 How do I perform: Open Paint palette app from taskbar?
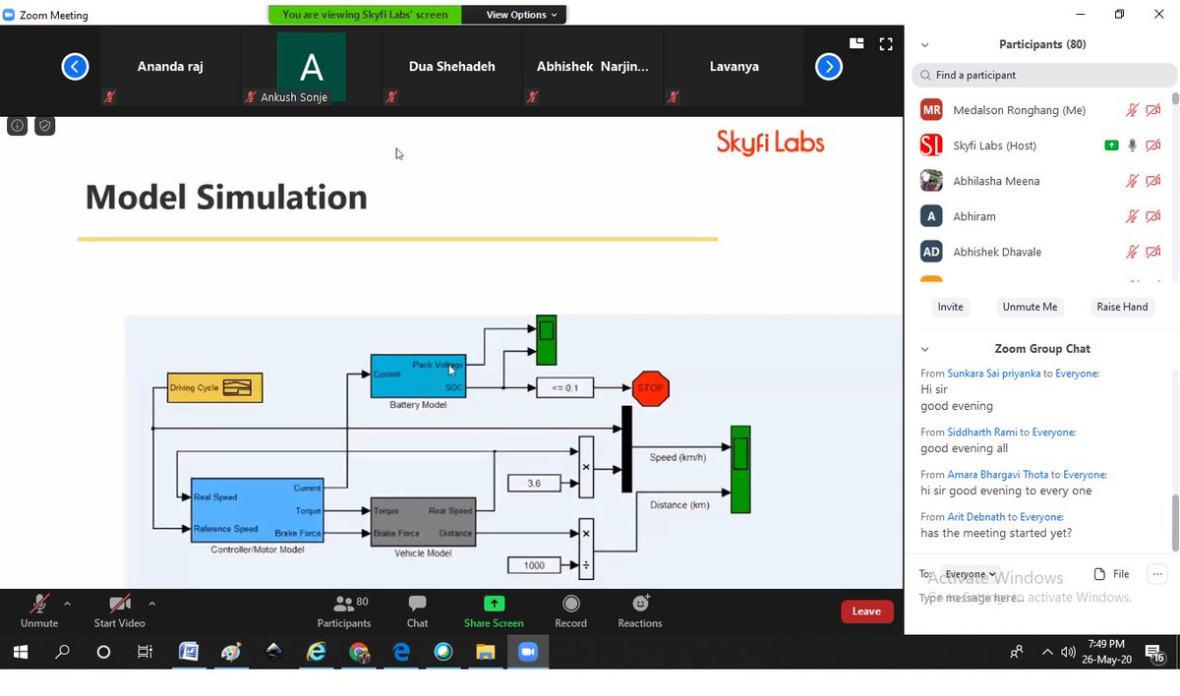point(231,652)
